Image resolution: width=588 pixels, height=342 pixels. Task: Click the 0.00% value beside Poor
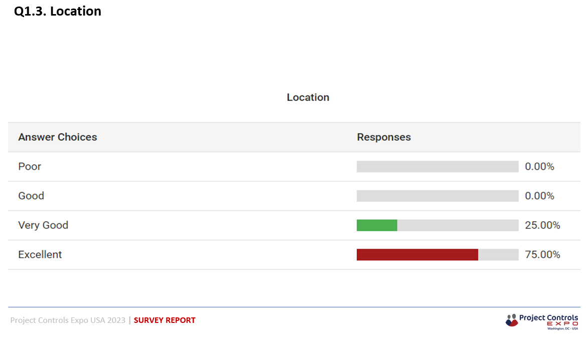click(539, 166)
